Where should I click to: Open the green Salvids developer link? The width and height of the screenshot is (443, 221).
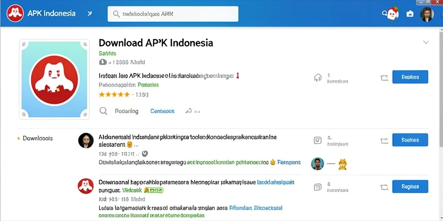pos(107,53)
